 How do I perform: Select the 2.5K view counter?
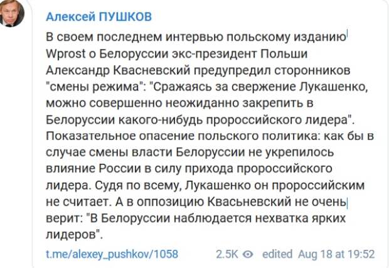tap(226, 254)
